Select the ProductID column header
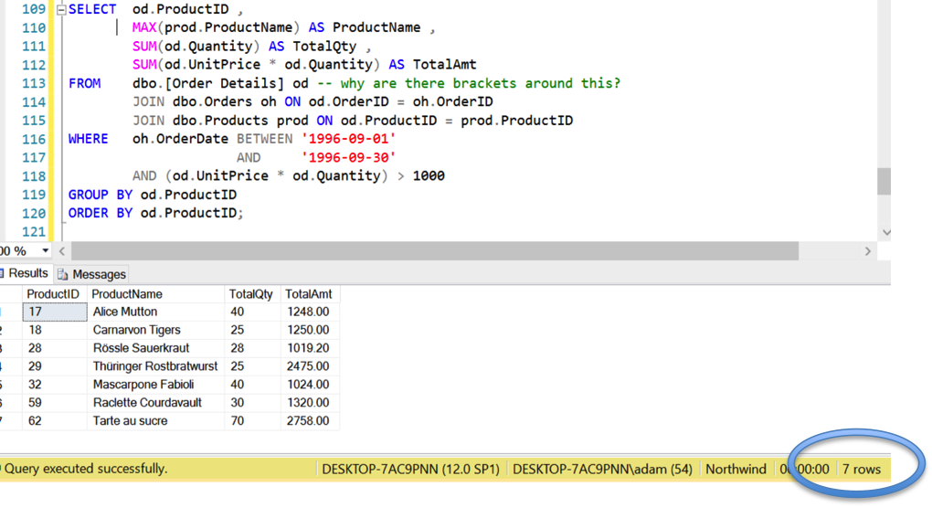Viewport: 932px width, 508px height. [53, 294]
